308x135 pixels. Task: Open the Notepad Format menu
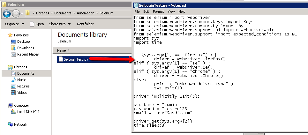158,11
